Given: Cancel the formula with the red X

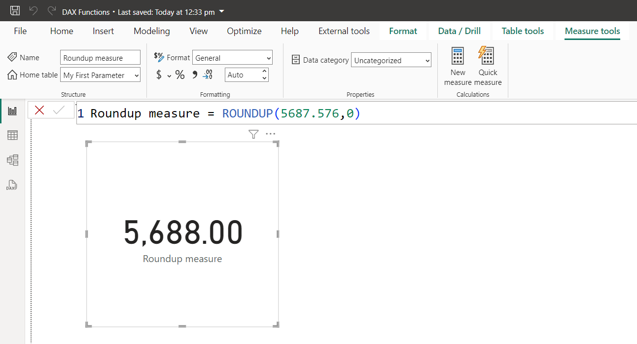Looking at the screenshot, I should coord(39,110).
